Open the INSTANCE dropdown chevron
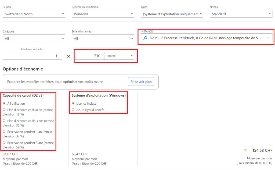Image resolution: width=275 pixels, height=170 pixels. pos(268,38)
